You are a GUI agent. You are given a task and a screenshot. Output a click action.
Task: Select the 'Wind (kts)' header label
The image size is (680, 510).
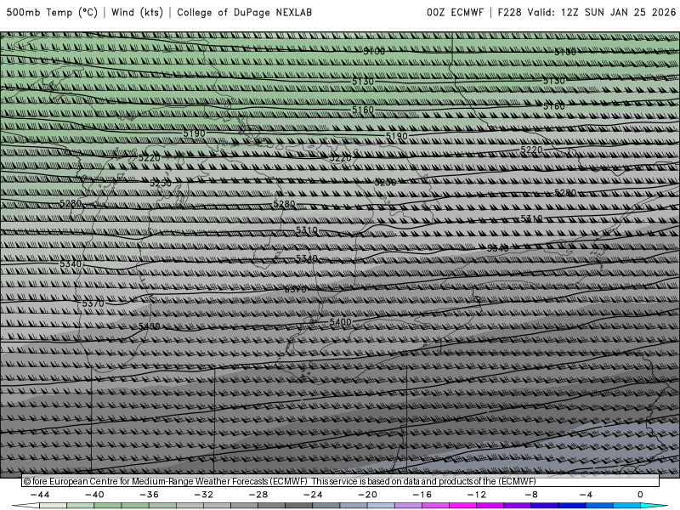point(137,13)
